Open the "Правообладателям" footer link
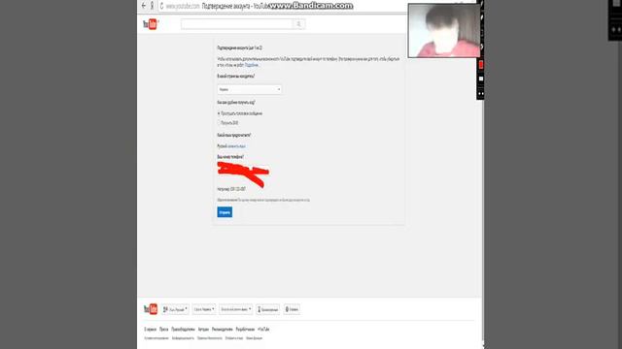The height and width of the screenshot is (349, 622). coord(184,330)
